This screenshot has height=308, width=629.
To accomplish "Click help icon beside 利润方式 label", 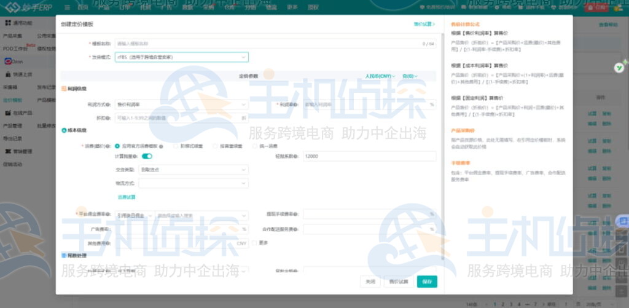I will point(108,105).
